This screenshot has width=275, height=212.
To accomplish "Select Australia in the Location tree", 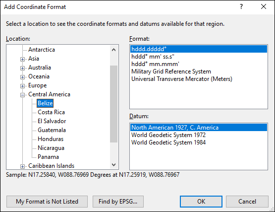I will (40, 68).
